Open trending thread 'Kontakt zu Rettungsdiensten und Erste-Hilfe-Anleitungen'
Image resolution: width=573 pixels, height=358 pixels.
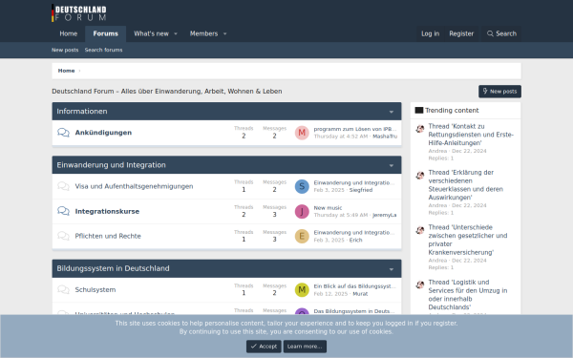pyautogui.click(x=471, y=135)
